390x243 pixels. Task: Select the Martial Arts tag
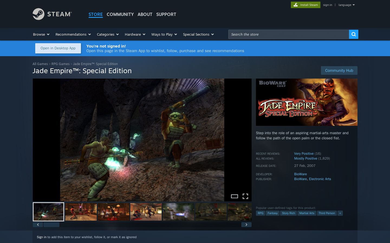coord(307,213)
